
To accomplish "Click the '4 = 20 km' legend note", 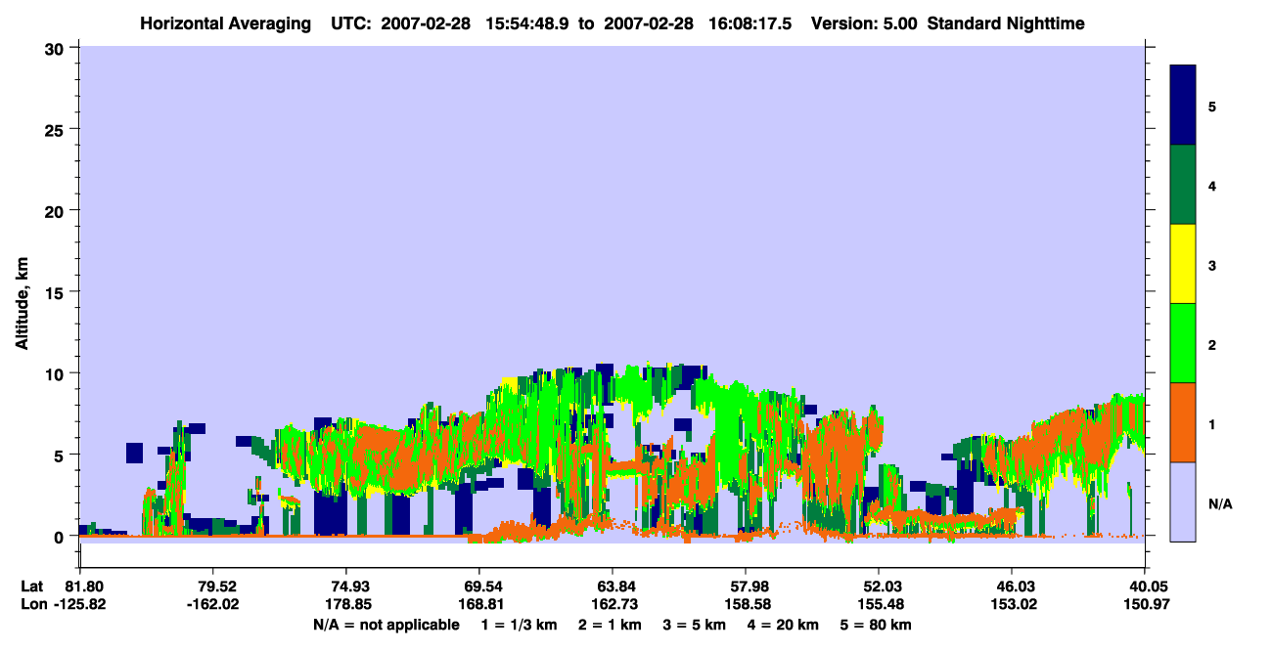I will 784,625.
